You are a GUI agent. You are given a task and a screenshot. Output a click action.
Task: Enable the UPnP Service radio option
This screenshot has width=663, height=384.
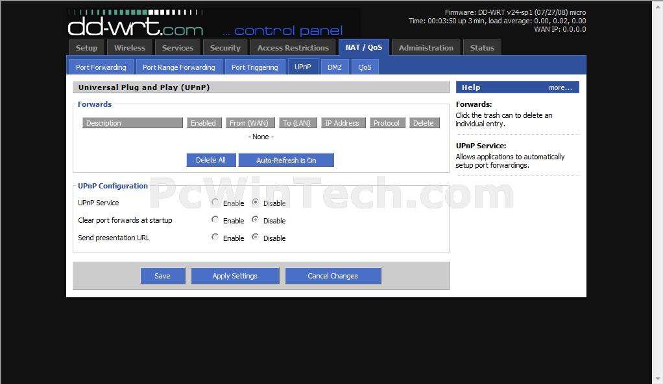(215, 202)
